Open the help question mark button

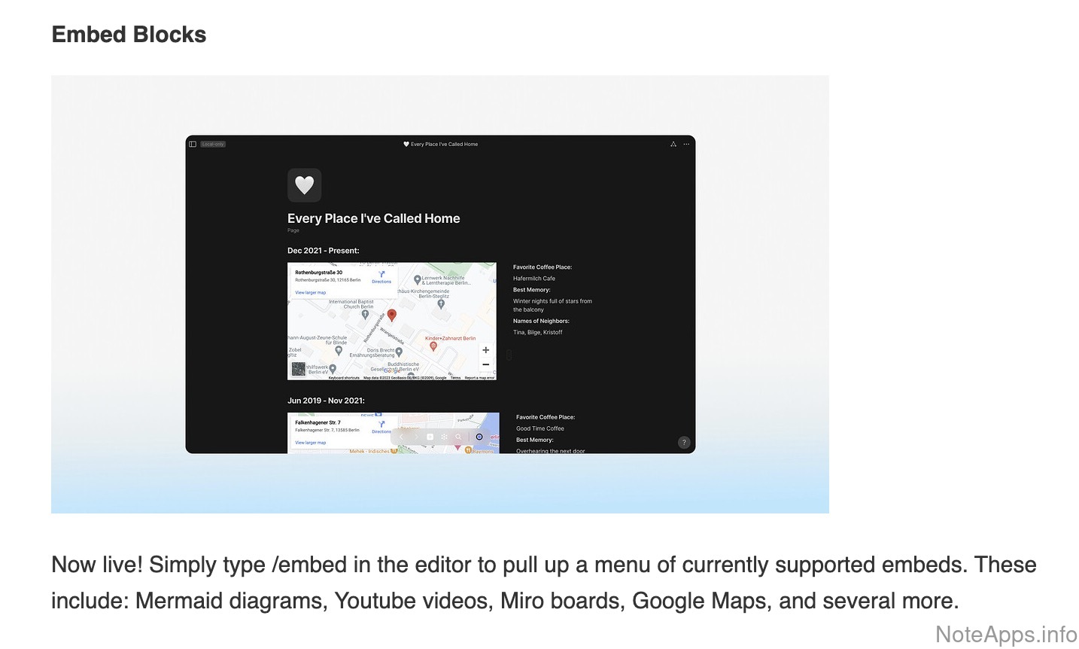pos(683,443)
